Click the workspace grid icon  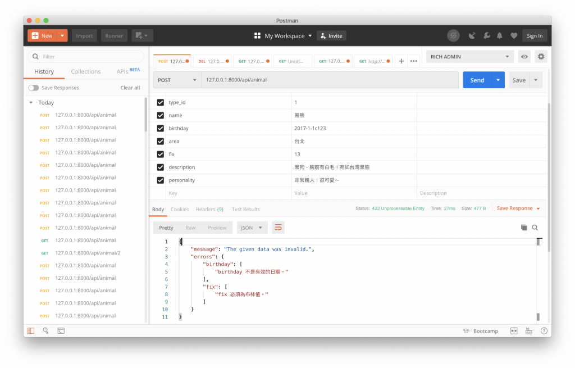click(x=257, y=35)
